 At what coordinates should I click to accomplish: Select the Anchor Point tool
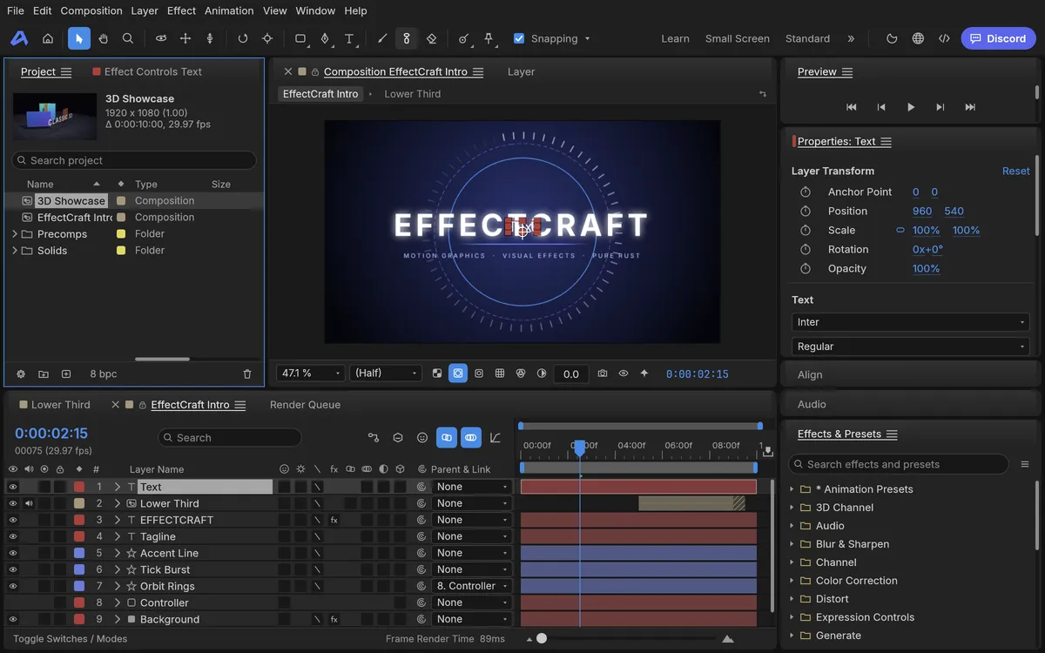(x=267, y=38)
